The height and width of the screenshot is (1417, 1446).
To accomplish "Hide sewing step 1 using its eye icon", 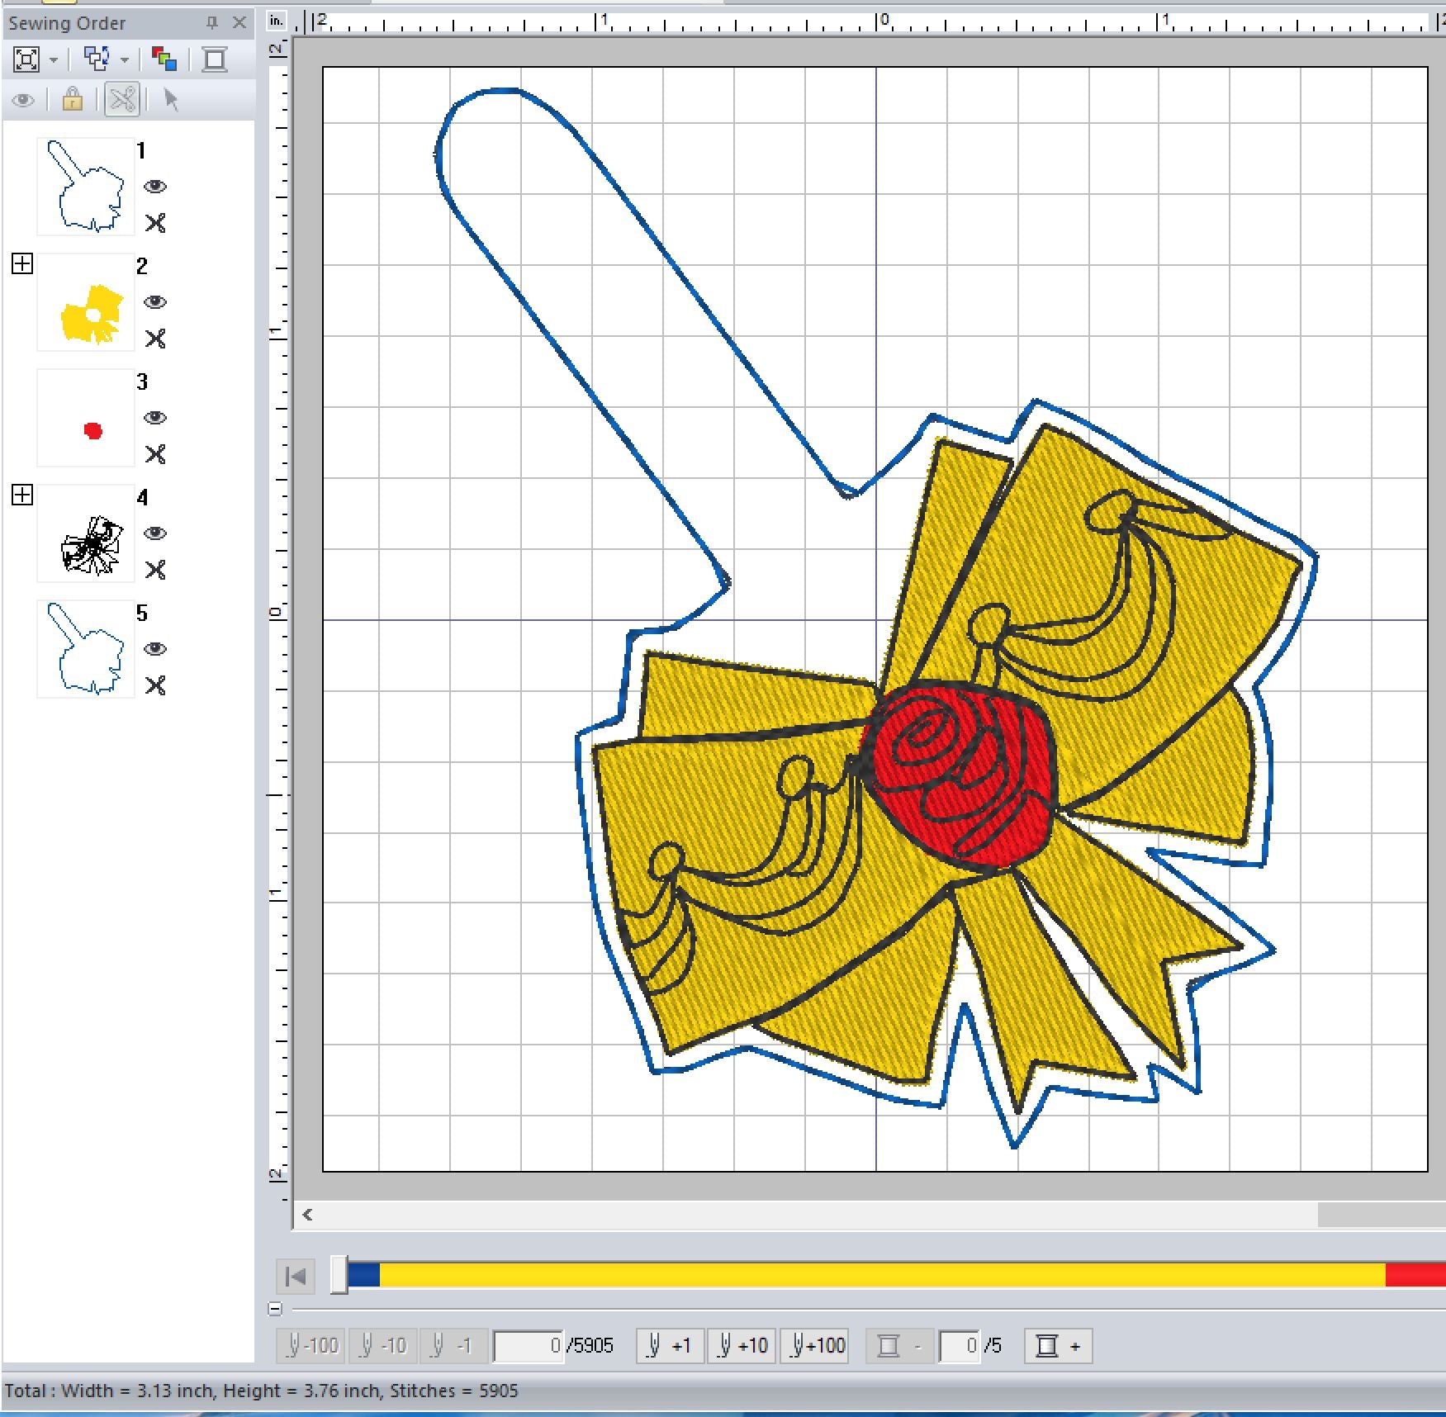I will [155, 187].
